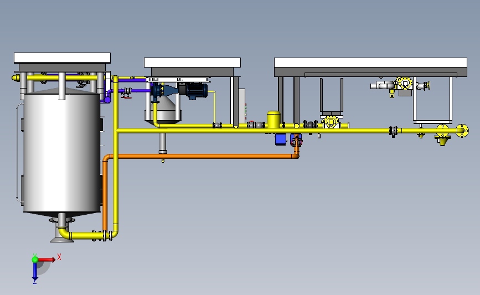The height and width of the screenshot is (295, 480).
Task: Select the large vertical steel tank body
Action: 62,153
